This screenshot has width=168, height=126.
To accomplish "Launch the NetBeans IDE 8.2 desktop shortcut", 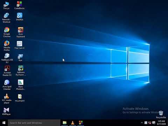I will [7, 58].
